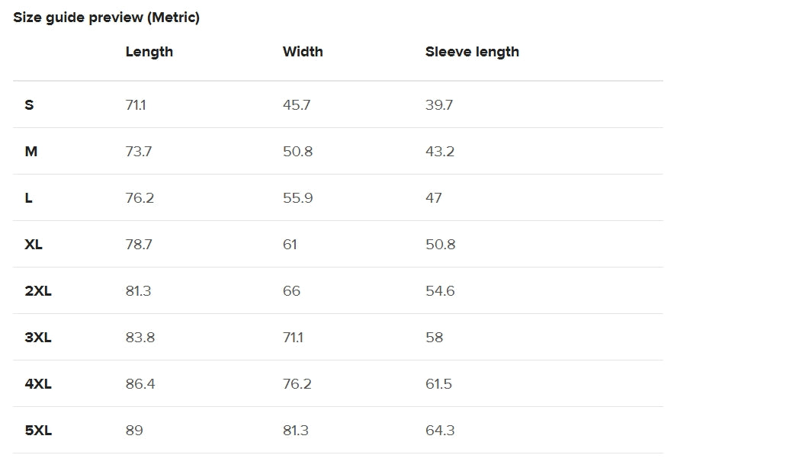The image size is (796, 471).
Task: Click the 61.5 sleeve length for 4XL
Action: 438,383
